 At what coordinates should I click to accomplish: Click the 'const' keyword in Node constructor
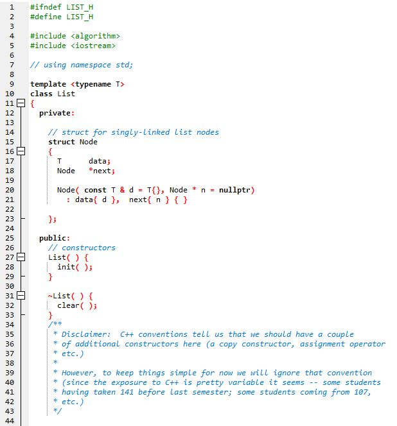[95, 190]
